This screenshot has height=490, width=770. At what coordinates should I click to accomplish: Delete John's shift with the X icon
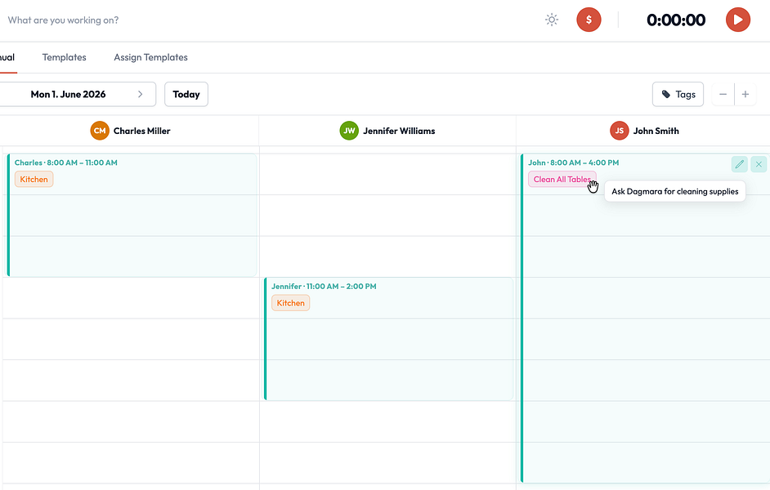pyautogui.click(x=759, y=164)
